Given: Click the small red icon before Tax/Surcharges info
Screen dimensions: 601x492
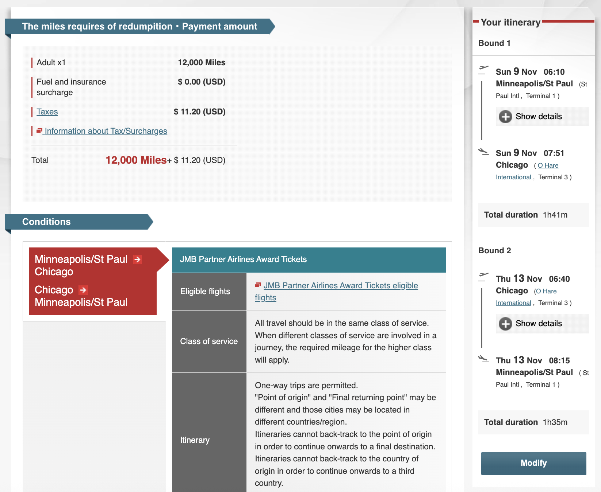Looking at the screenshot, I should coord(39,130).
